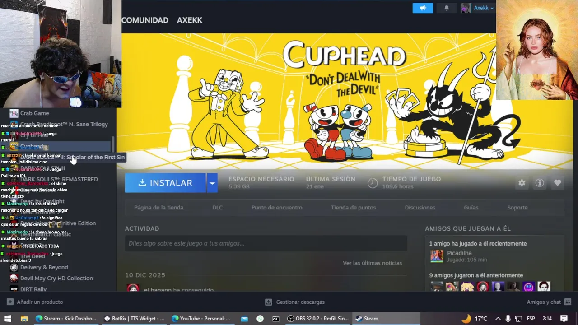Screen dimensions: 578x325
Task: Select Crab Game in library list
Action: (34, 113)
